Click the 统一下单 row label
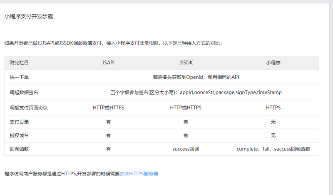The width and height of the screenshot is (333, 195). (x=19, y=77)
